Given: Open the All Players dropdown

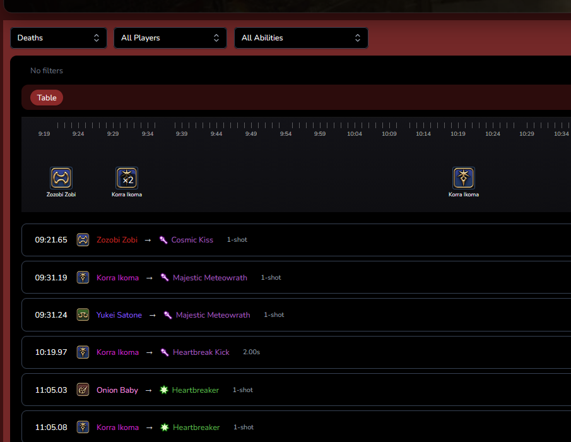Looking at the screenshot, I should [x=170, y=38].
